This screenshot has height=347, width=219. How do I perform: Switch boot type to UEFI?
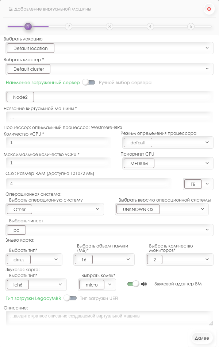70,298
